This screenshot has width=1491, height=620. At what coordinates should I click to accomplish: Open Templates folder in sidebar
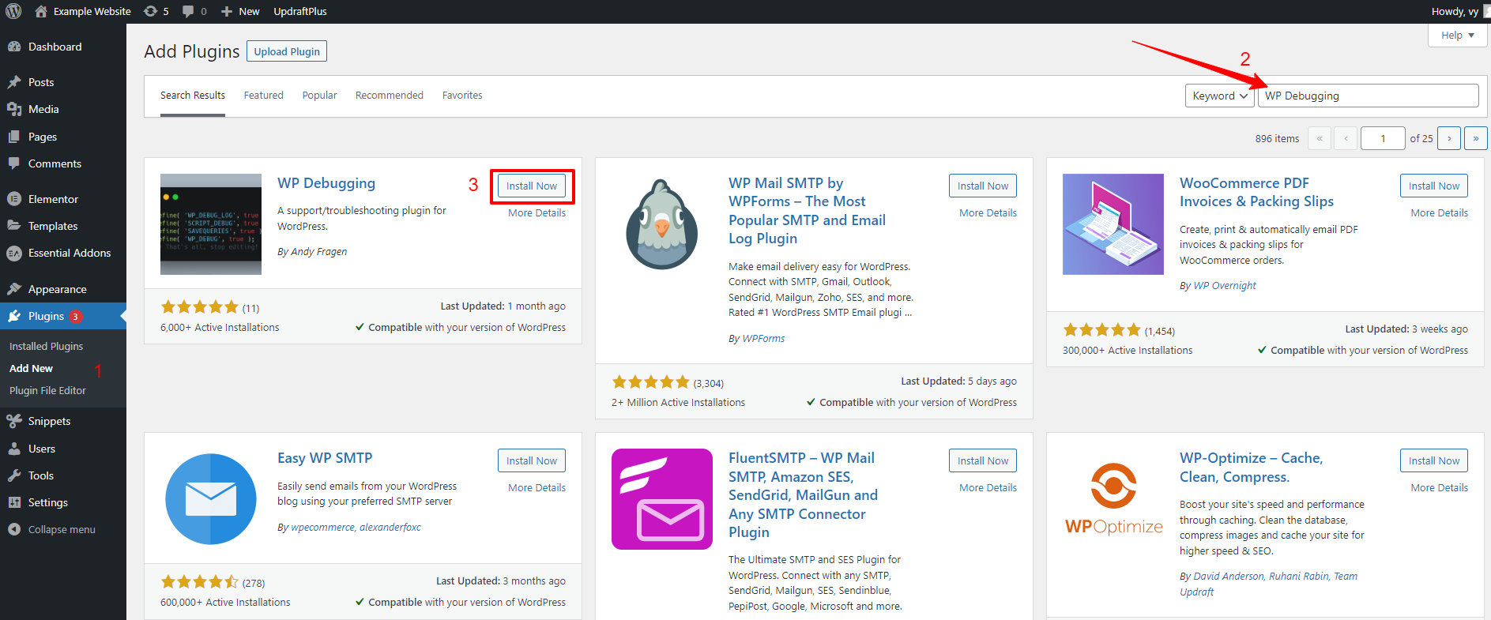tap(14, 226)
